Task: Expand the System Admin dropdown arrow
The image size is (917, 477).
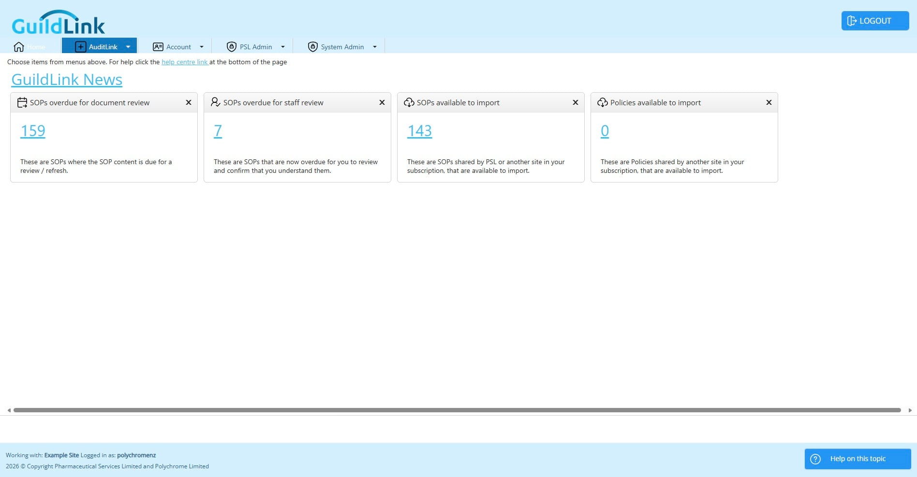Action: click(375, 47)
